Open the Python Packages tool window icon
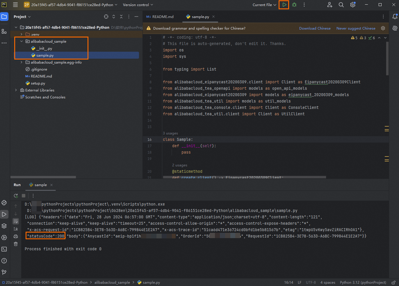Image resolution: width=399 pixels, height=286 pixels. pyautogui.click(x=4, y=226)
